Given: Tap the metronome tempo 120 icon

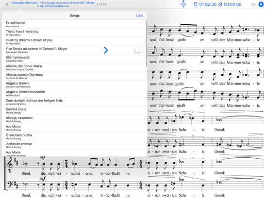Looking at the screenshot, I should click(183, 4).
